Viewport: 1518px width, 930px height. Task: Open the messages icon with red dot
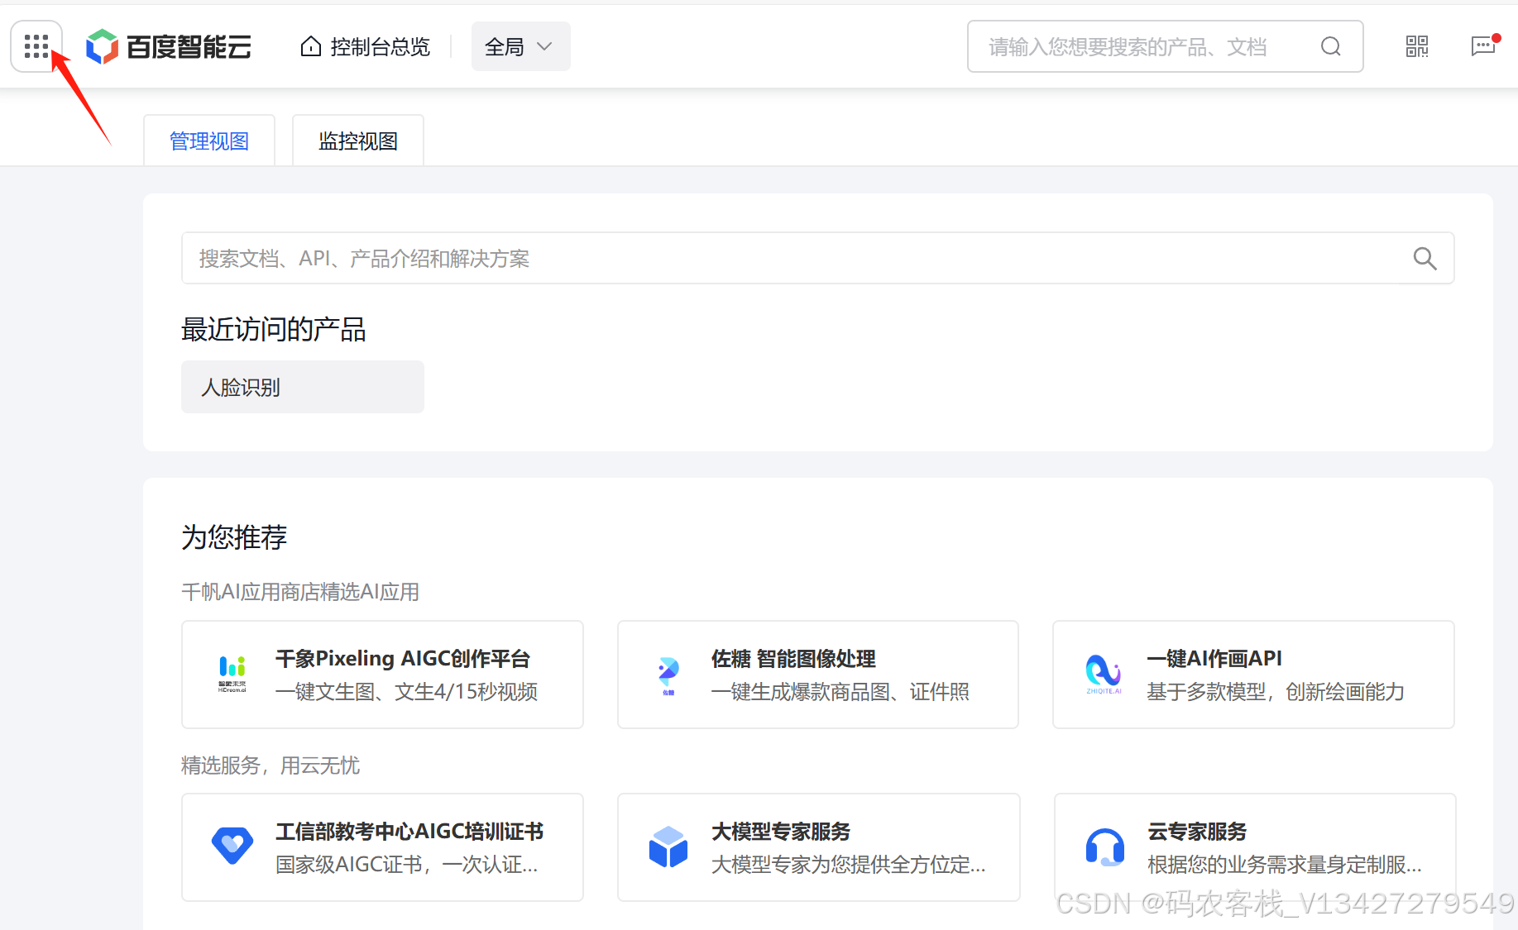(x=1483, y=45)
